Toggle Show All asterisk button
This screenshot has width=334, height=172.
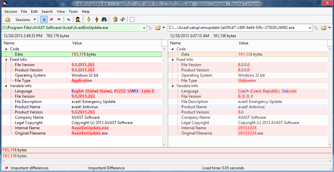coord(44,19)
